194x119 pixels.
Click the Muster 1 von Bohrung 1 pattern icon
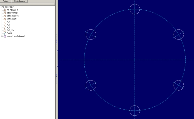click(5, 36)
